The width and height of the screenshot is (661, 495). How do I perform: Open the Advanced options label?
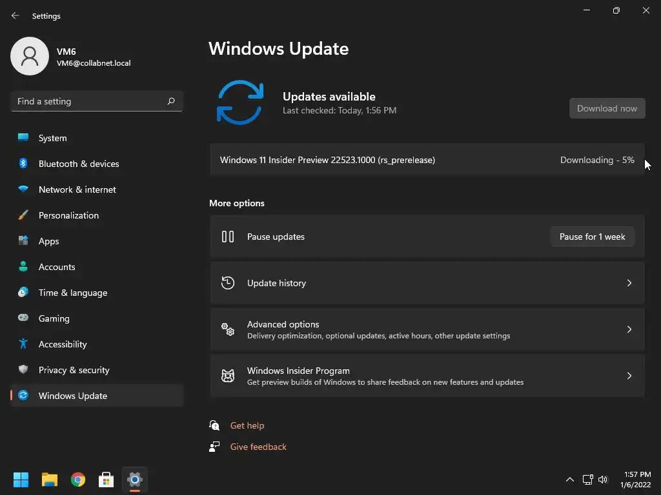(283, 324)
